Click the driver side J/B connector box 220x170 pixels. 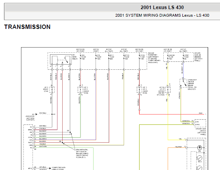point(200,123)
